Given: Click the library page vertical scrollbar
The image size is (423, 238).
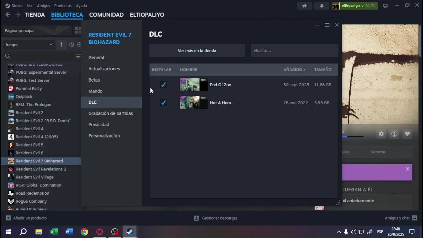Looking at the screenshot, I should coord(420,41).
